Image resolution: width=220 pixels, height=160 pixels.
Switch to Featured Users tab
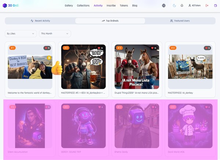180,21
